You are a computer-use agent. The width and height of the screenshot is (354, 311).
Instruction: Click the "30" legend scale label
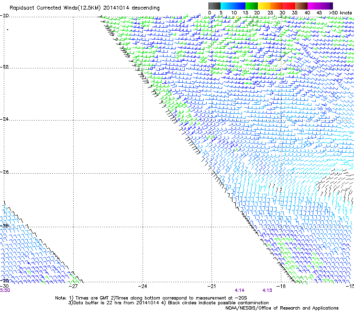282,13
